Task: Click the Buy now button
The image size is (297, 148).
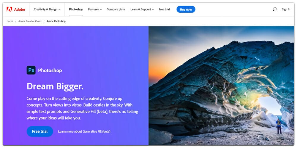Action: pyautogui.click(x=186, y=9)
